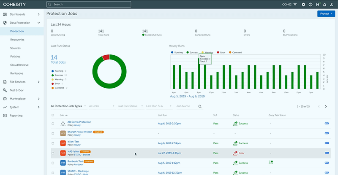This screenshot has height=175, width=338.
Task: Open actions menu for AD Demo Protection
Action: (x=327, y=123)
